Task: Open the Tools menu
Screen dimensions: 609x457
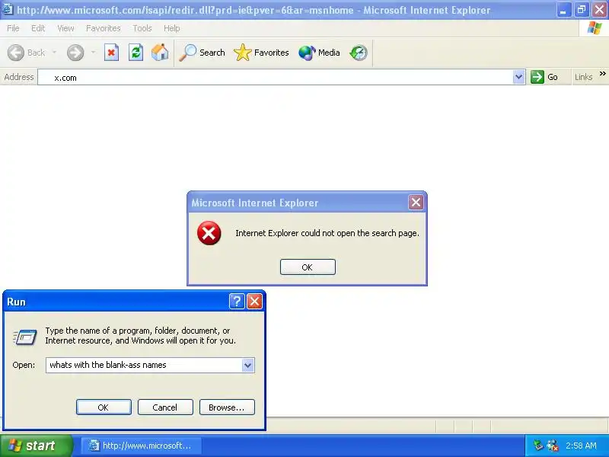Action: pos(142,28)
